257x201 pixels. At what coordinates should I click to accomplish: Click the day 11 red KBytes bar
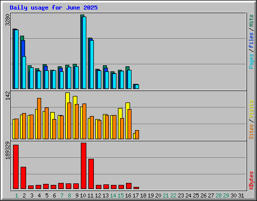coord(91,174)
